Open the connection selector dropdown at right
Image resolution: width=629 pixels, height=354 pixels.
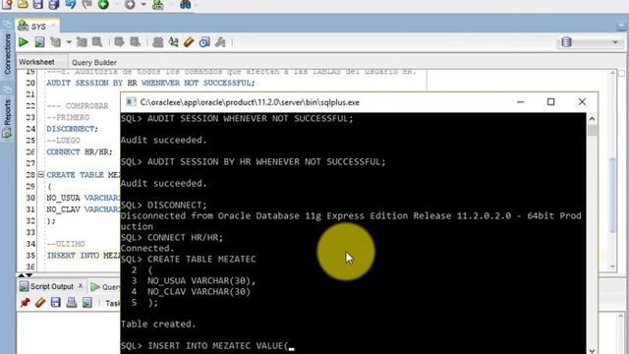point(615,42)
